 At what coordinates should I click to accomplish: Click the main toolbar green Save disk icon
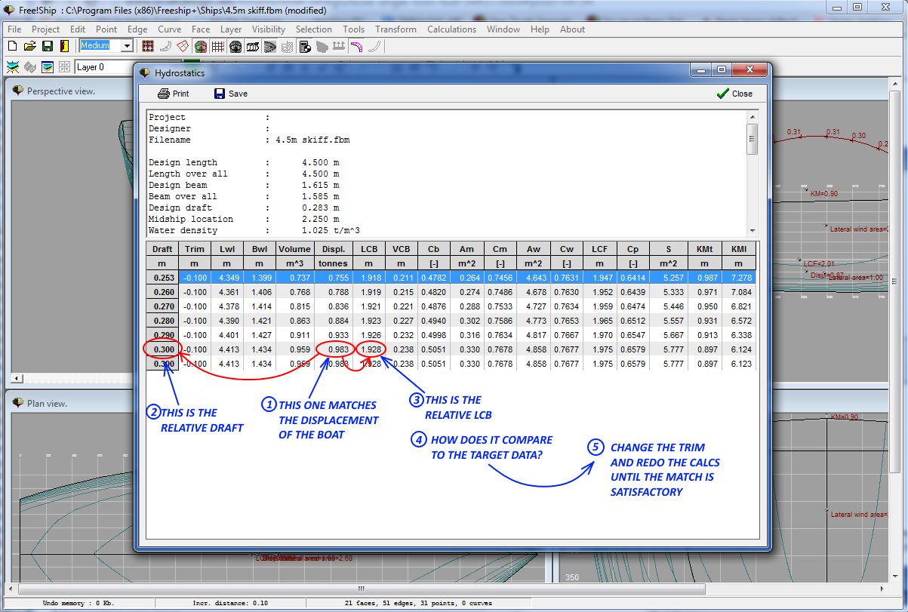point(47,46)
